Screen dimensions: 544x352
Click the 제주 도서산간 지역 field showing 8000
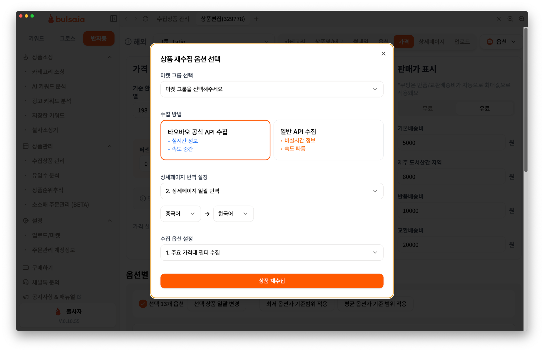click(x=451, y=177)
